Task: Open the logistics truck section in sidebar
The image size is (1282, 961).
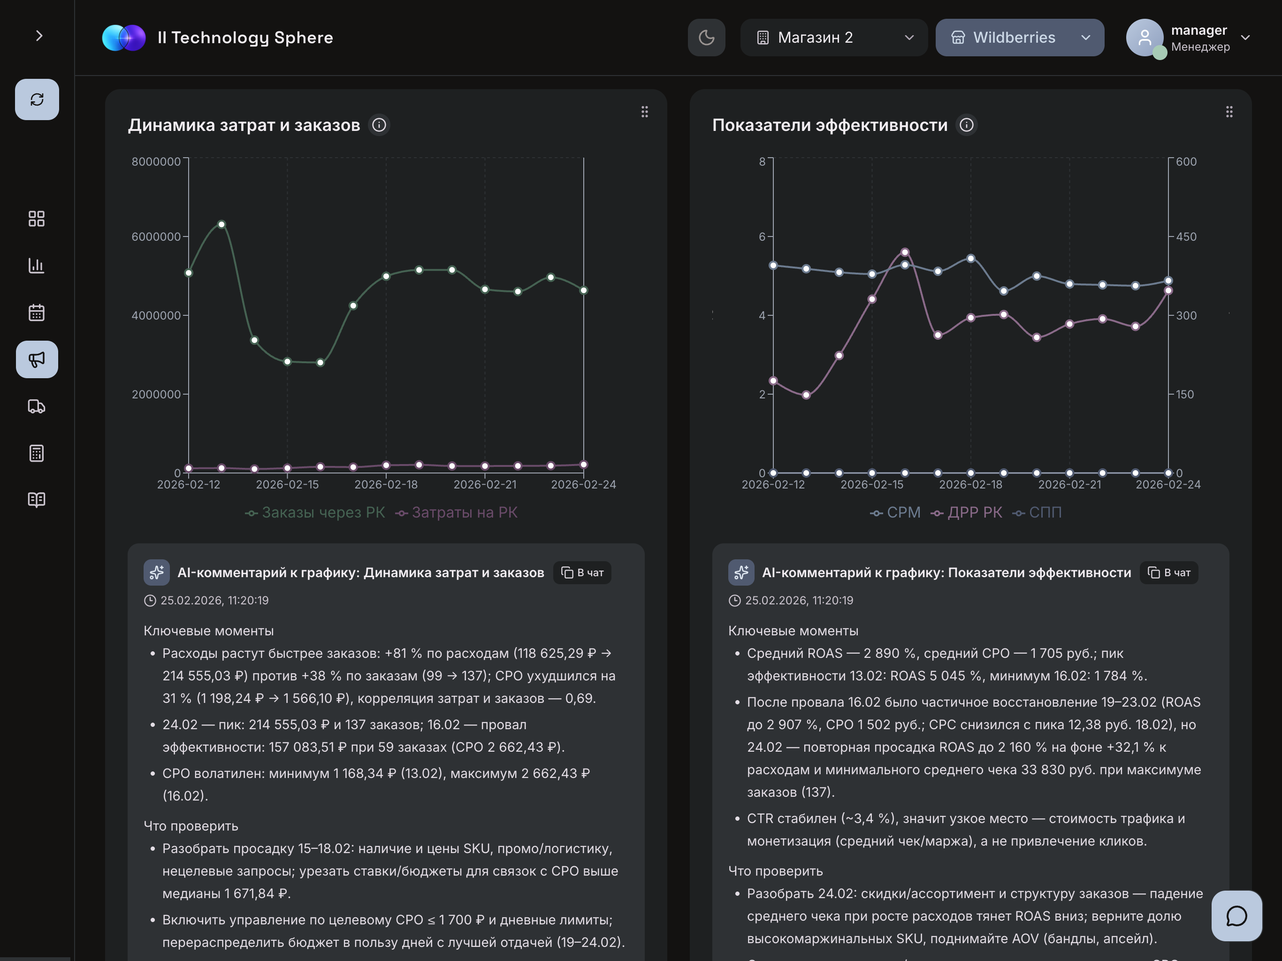Action: tap(37, 406)
